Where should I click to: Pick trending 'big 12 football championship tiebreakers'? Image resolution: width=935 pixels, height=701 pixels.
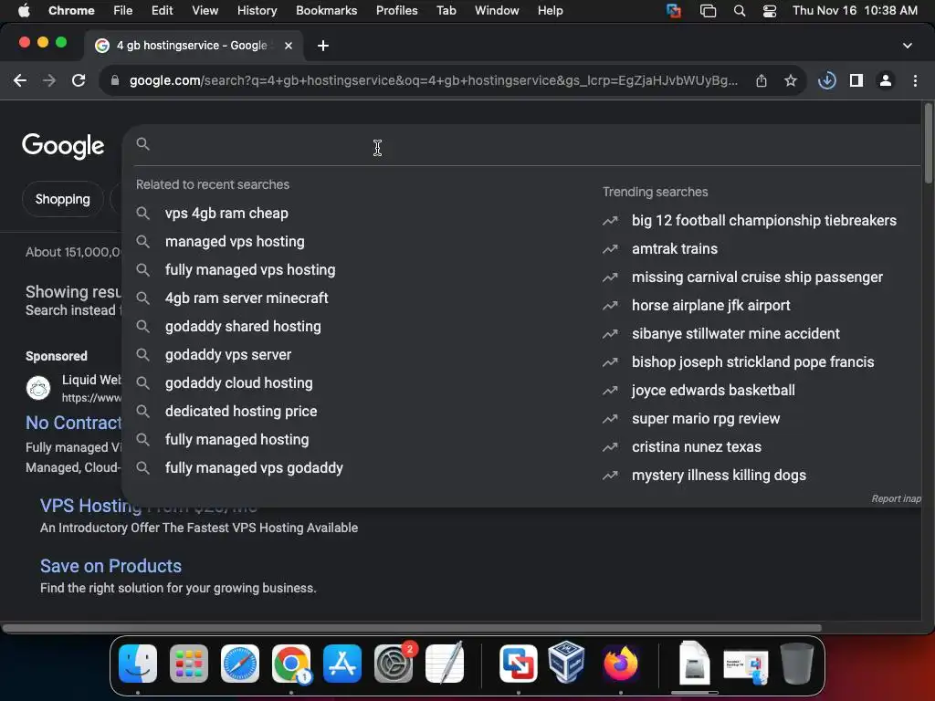tap(763, 221)
